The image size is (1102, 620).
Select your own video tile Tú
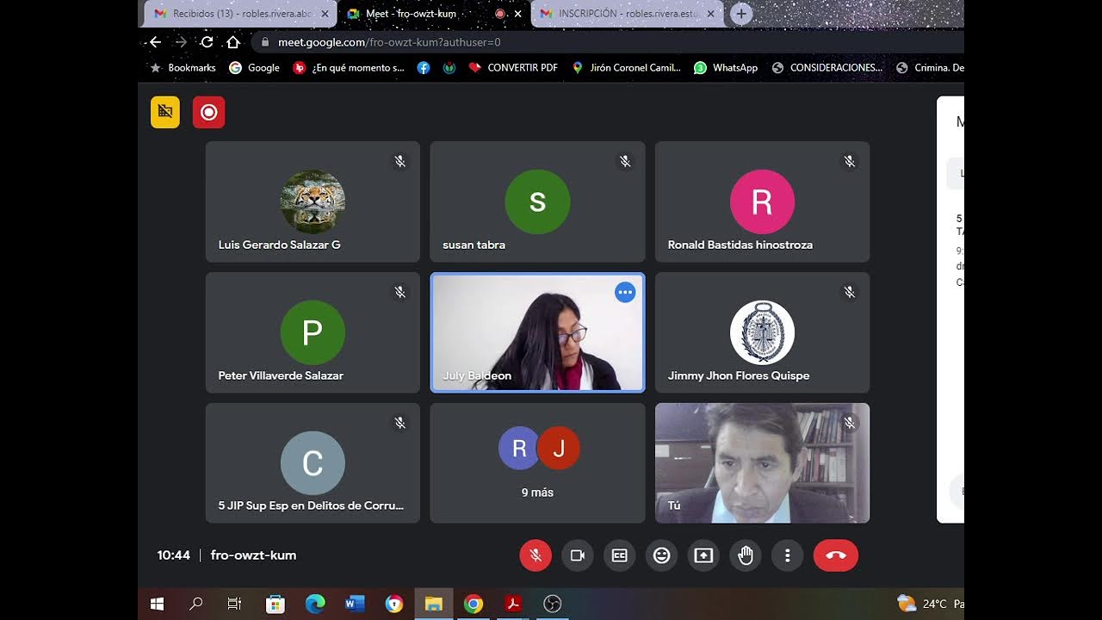pos(762,463)
